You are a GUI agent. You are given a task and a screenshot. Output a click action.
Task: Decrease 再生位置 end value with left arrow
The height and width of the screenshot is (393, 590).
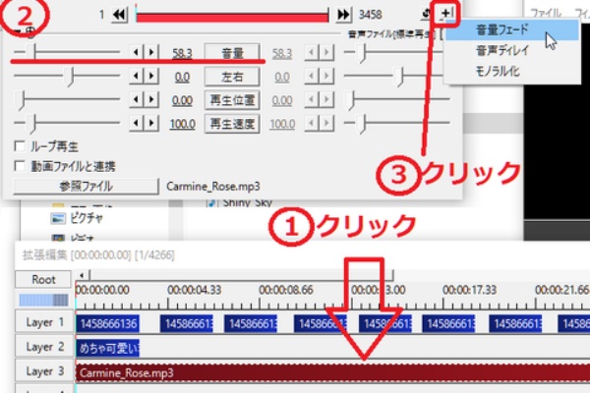(x=312, y=100)
